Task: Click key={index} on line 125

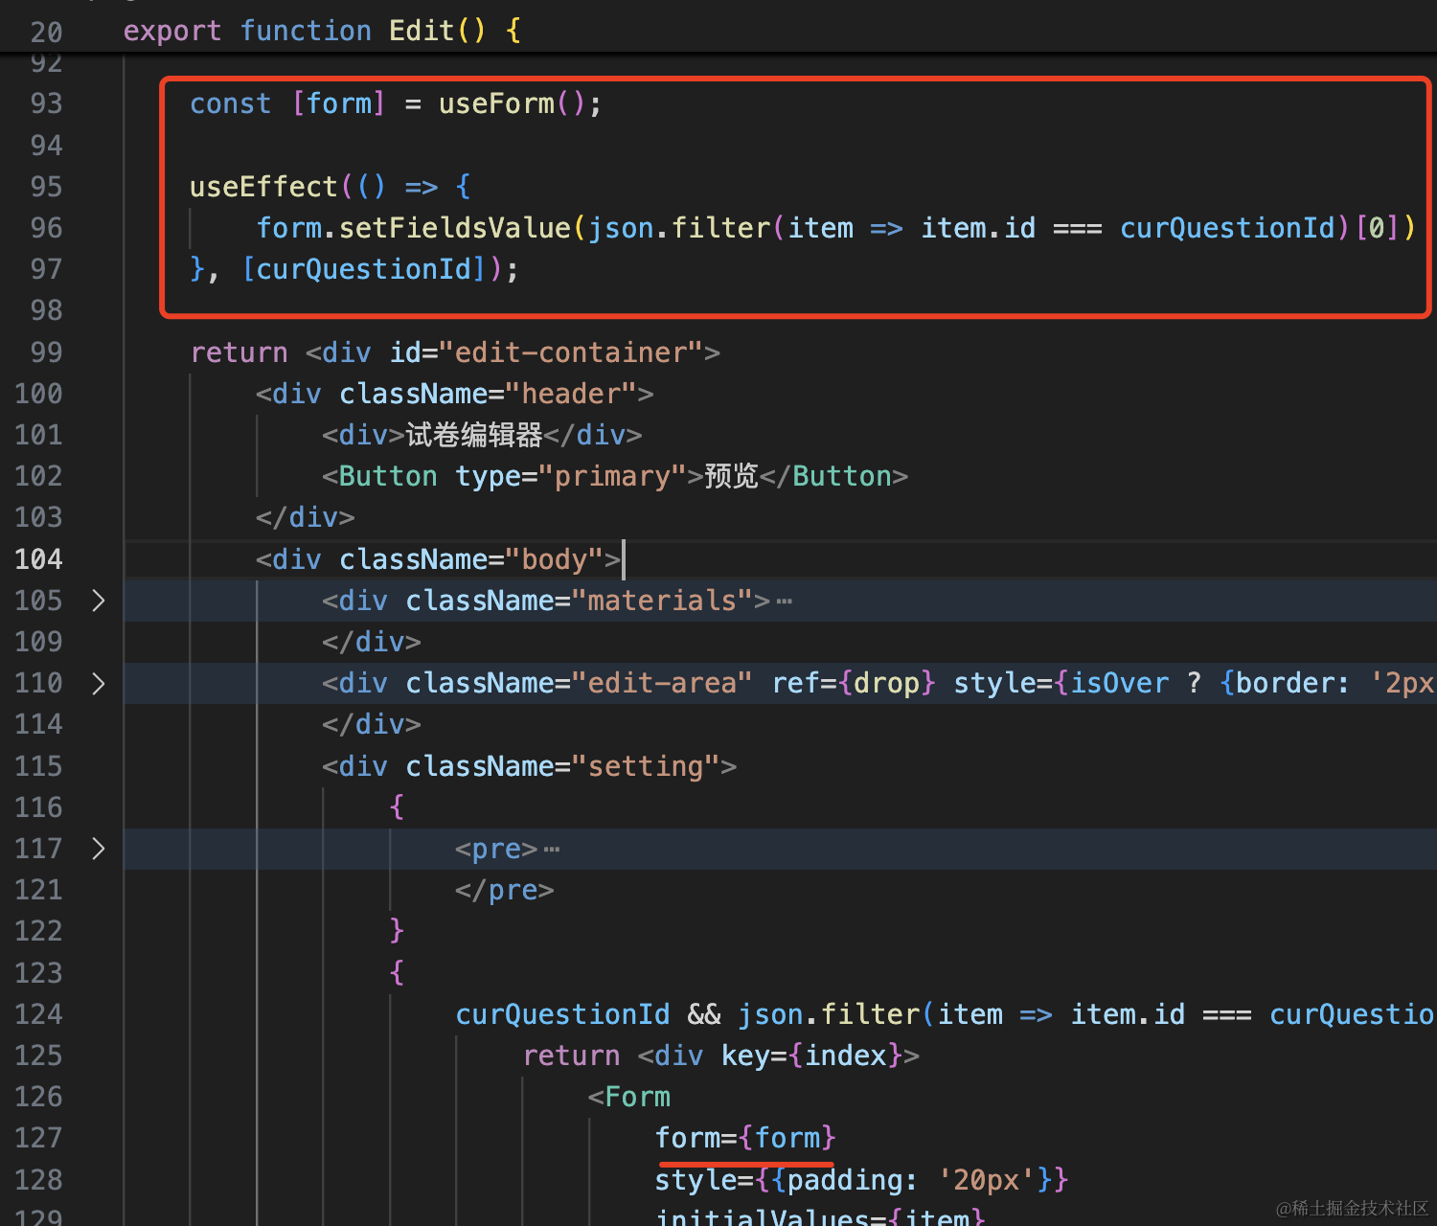Action: click(x=811, y=1056)
